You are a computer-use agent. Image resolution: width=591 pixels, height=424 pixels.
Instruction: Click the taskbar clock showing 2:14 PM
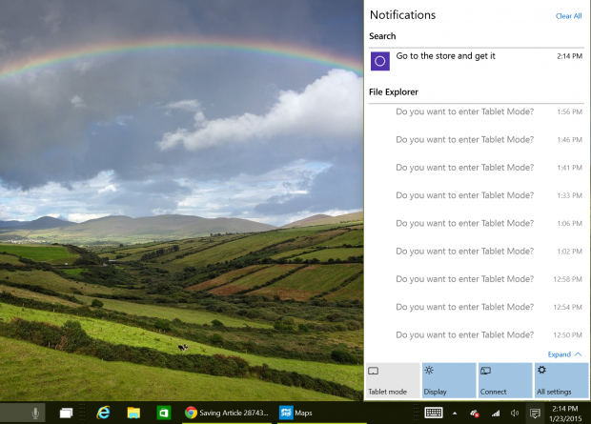click(565, 414)
